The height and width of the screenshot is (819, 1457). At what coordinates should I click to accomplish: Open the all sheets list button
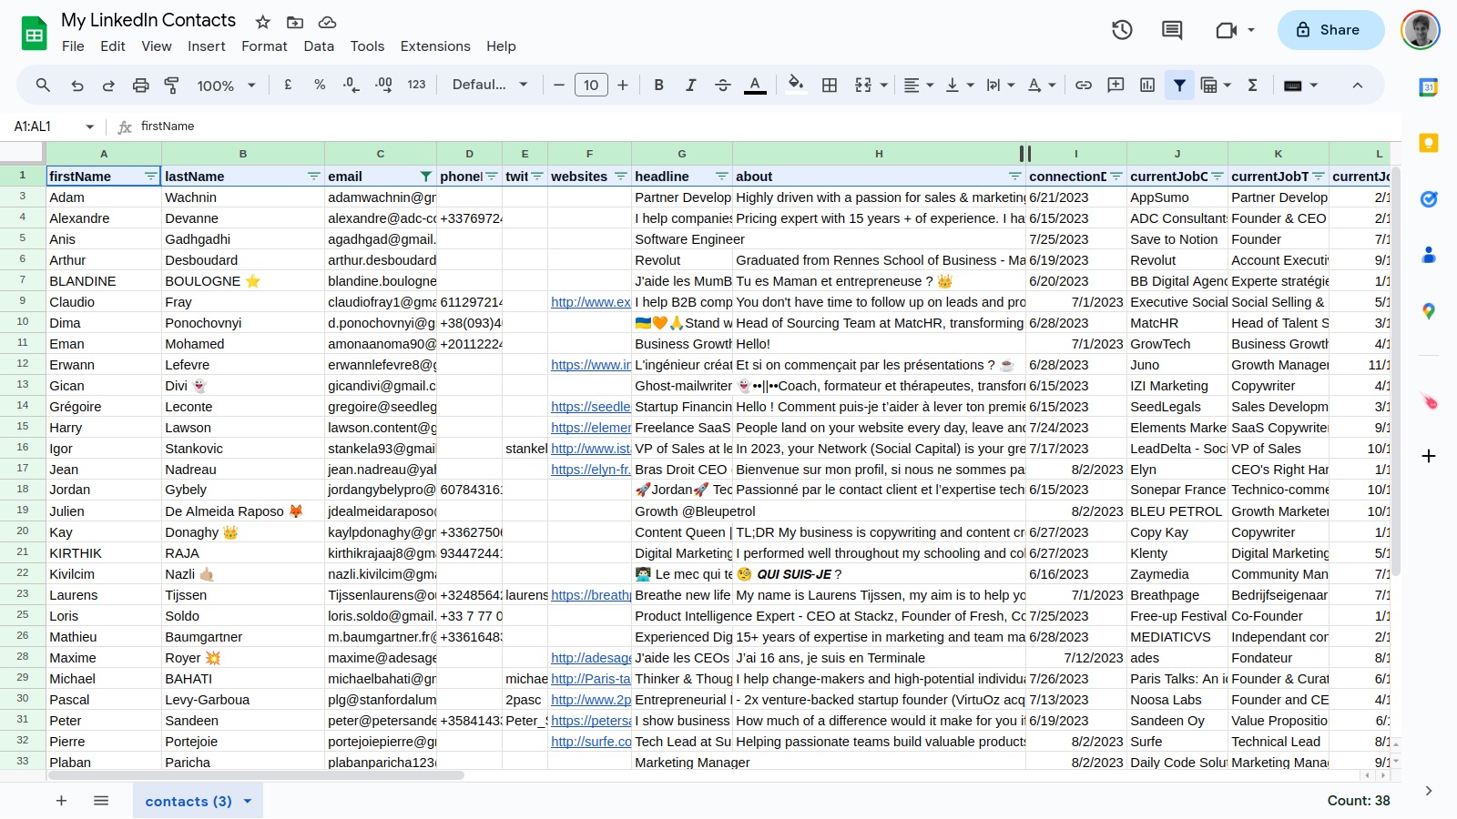(101, 801)
